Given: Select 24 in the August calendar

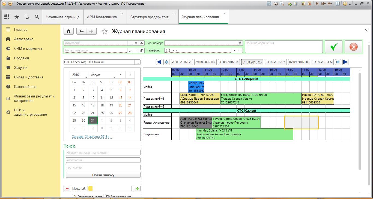Looking at the screenshot, I should 93,113.
